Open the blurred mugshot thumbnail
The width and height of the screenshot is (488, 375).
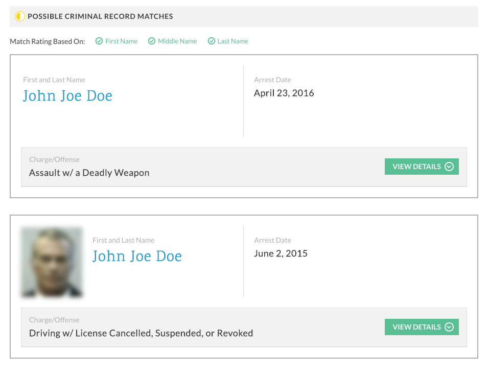52,262
